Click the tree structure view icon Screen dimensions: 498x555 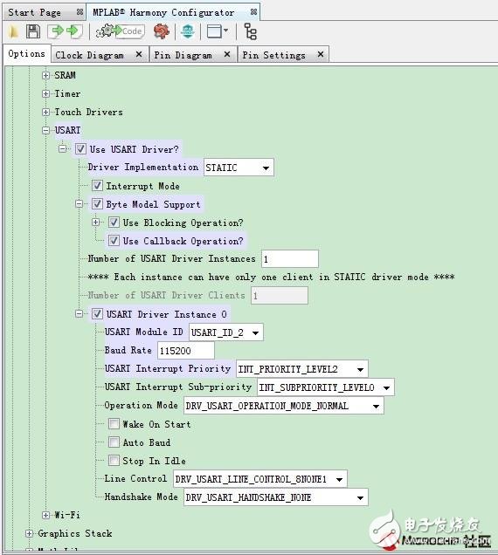(x=251, y=31)
